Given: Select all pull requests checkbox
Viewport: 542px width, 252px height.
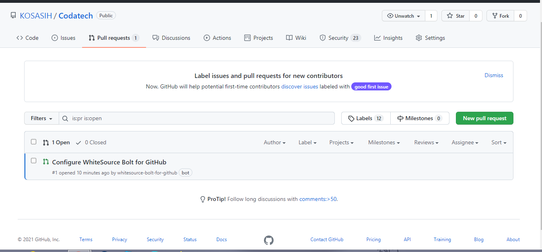Looking at the screenshot, I should click(x=34, y=142).
